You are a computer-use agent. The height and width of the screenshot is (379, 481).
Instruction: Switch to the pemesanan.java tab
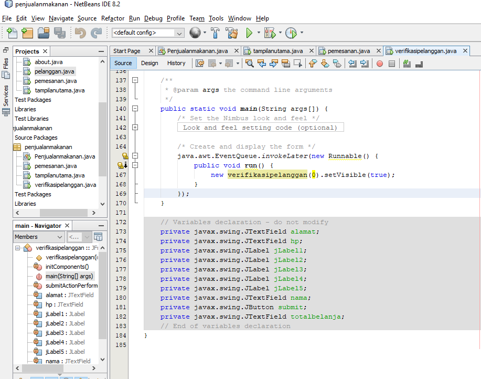[x=349, y=51]
